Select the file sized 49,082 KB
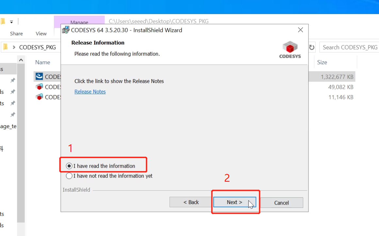The height and width of the screenshot is (236, 379). pos(341,87)
